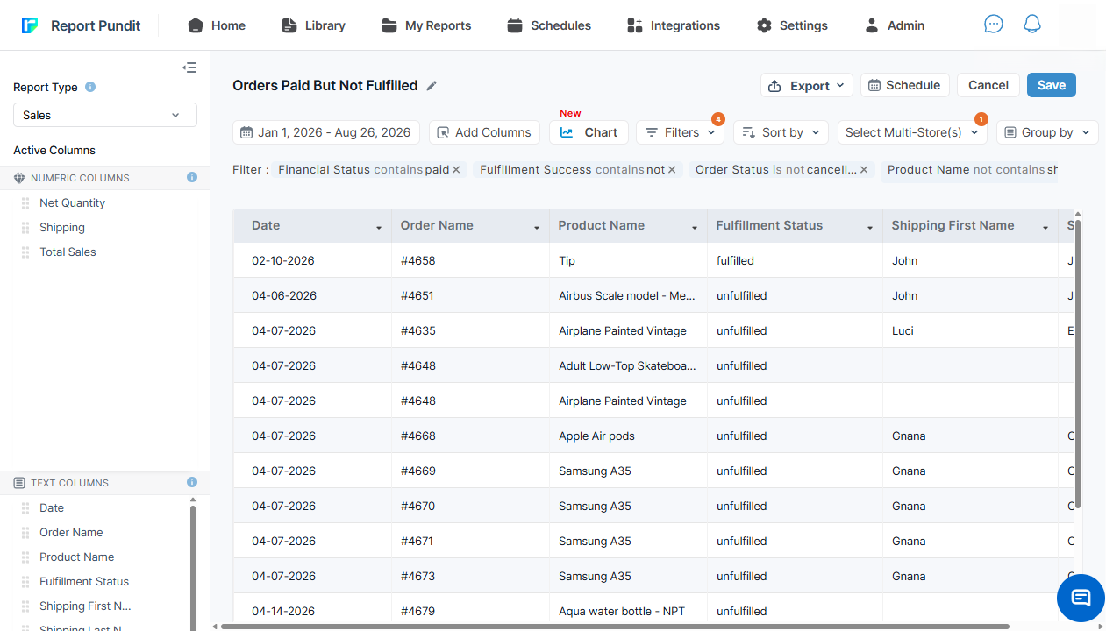
Task: Open the Sort by dropdown
Action: 781,132
